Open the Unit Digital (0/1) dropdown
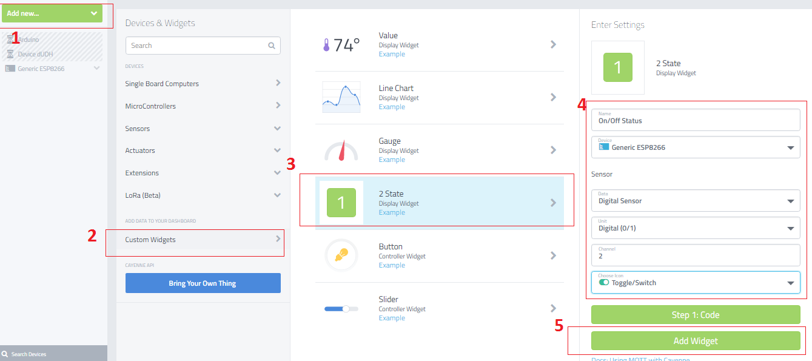 pos(696,228)
